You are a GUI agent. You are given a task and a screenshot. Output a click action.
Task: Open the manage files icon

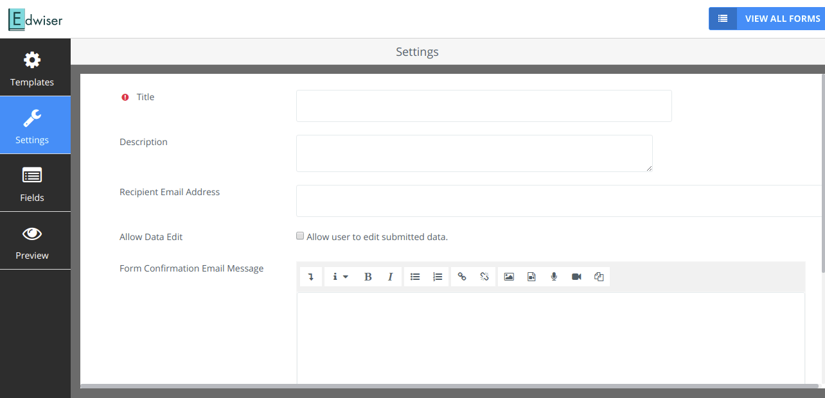pyautogui.click(x=531, y=276)
